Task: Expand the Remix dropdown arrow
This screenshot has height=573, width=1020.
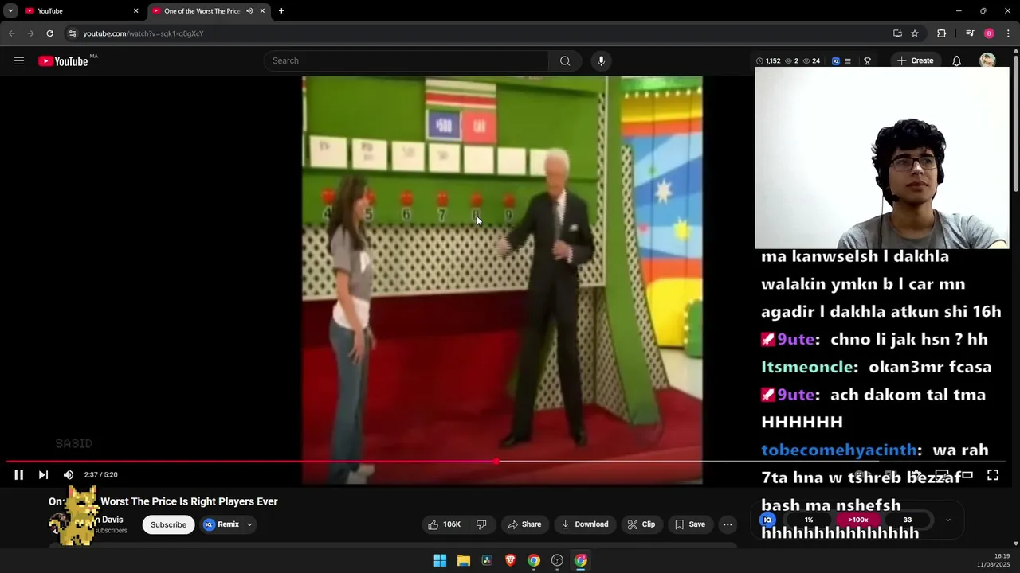Action: coord(249,524)
